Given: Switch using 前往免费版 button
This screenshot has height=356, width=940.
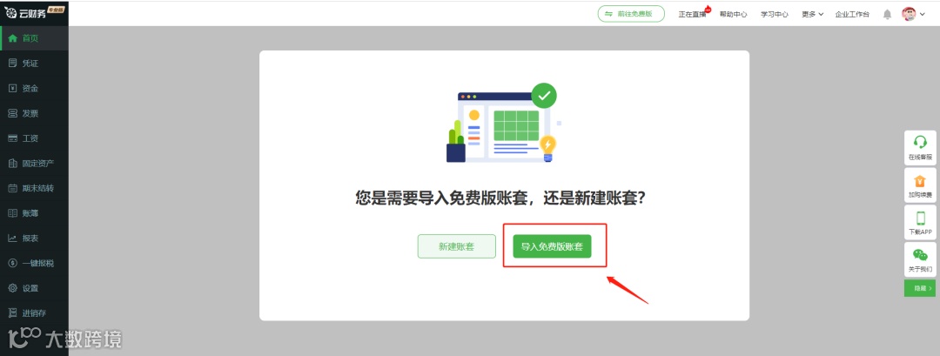Looking at the screenshot, I should pyautogui.click(x=631, y=14).
